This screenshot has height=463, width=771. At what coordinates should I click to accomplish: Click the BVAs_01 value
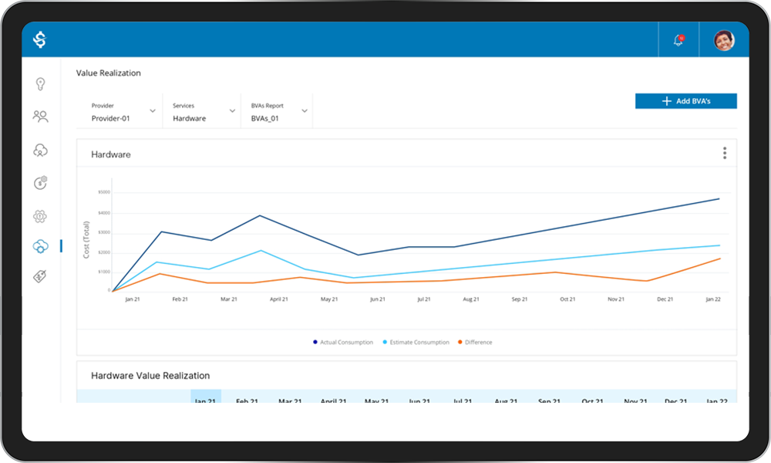264,119
